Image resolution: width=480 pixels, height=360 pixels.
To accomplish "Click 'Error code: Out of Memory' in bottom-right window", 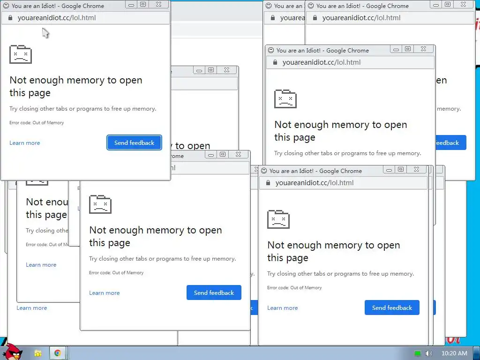I will click(x=294, y=288).
